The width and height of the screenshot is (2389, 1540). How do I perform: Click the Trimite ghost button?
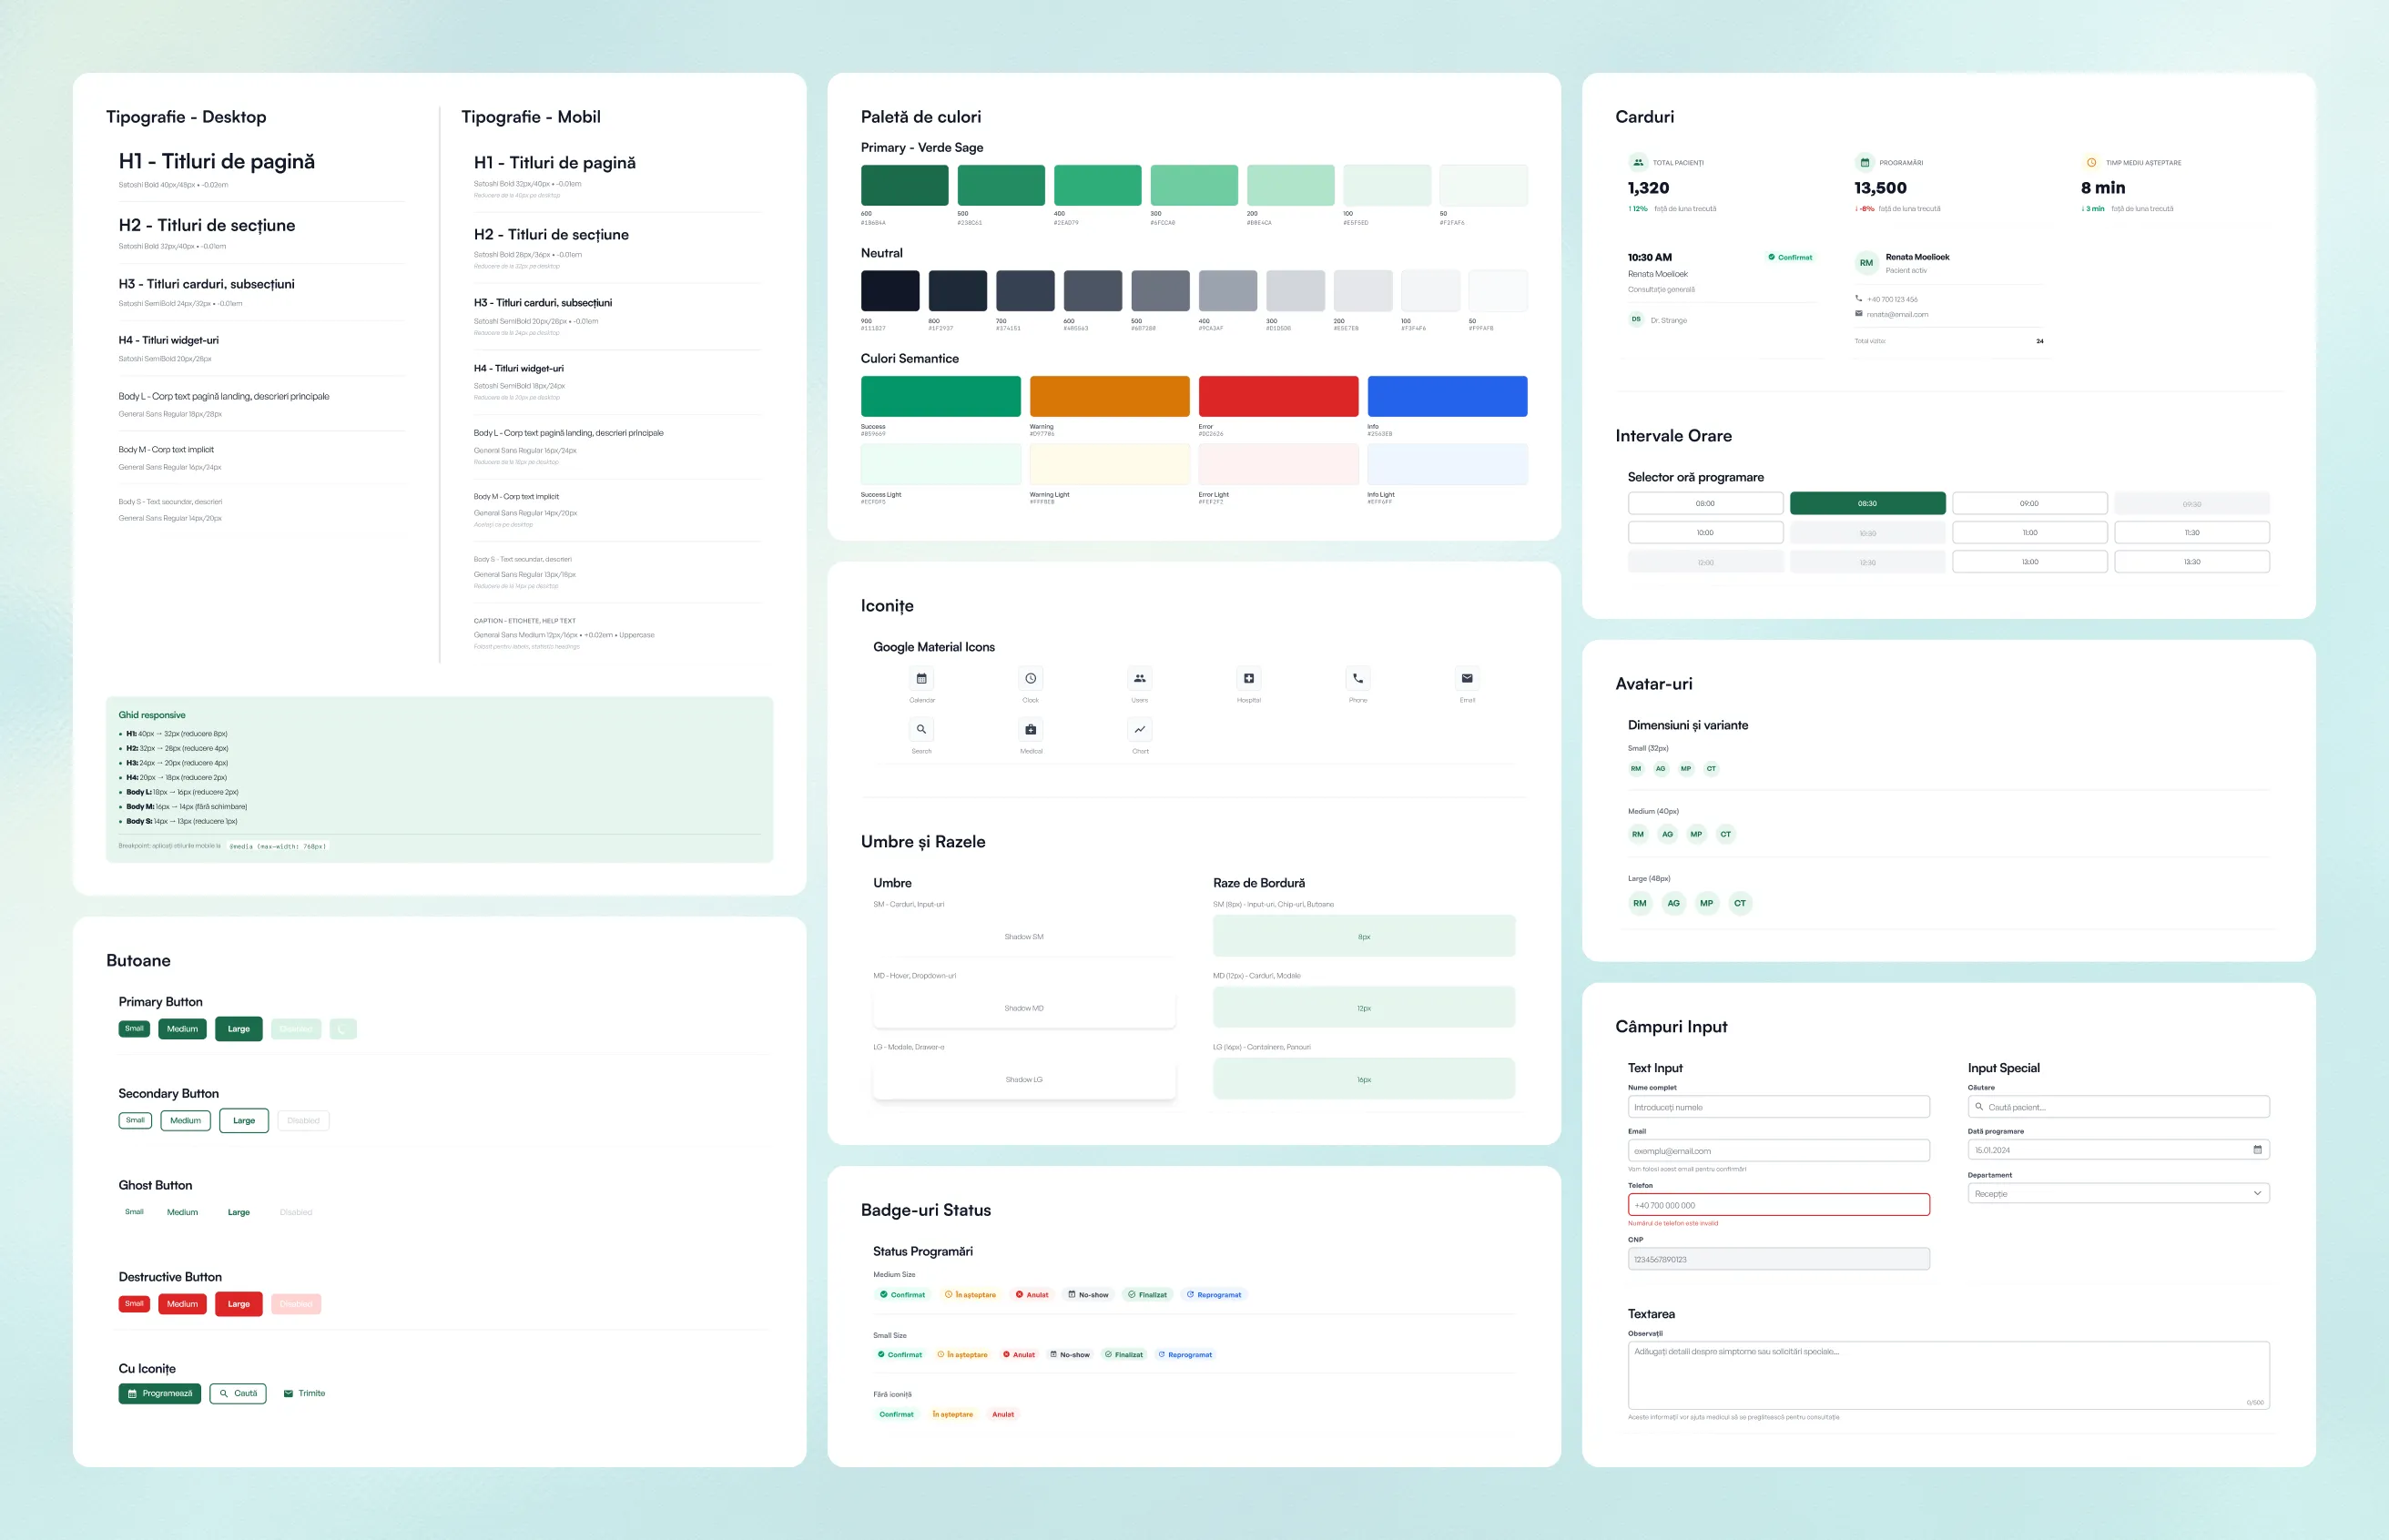tap(304, 1393)
